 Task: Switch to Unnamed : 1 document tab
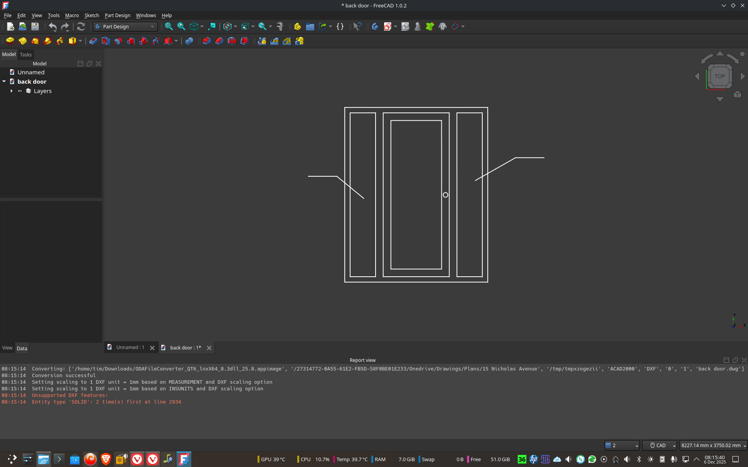(130, 348)
